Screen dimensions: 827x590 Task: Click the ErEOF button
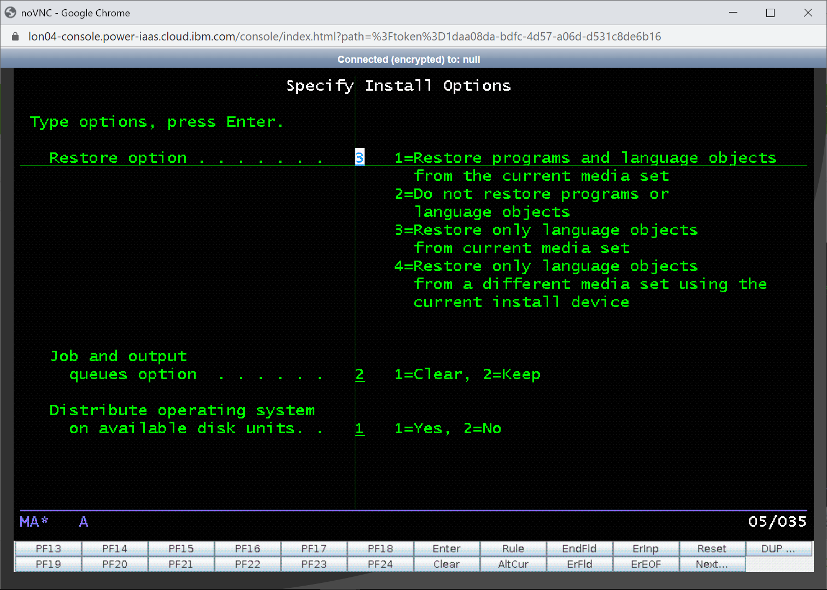646,564
